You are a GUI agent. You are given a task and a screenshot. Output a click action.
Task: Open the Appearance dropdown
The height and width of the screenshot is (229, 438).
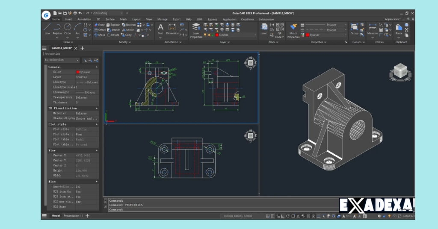coord(393,19)
